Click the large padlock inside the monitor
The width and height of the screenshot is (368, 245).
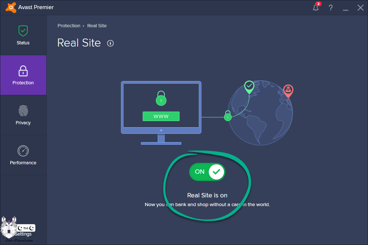161,98
